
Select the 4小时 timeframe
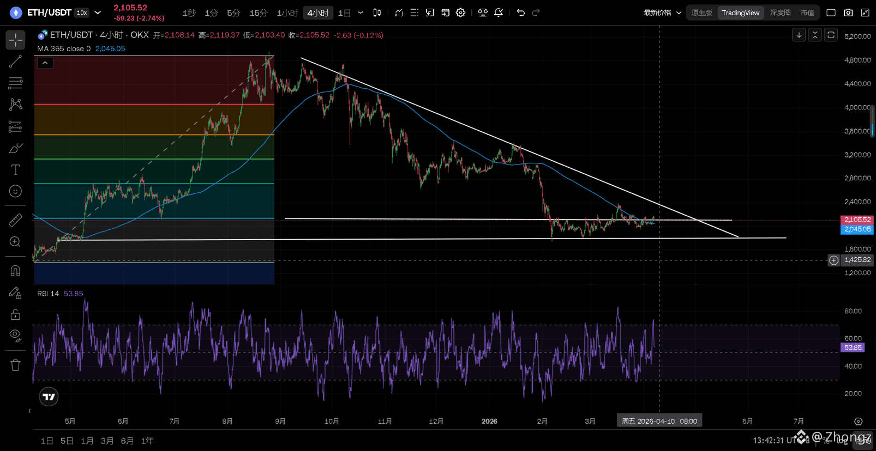click(318, 13)
